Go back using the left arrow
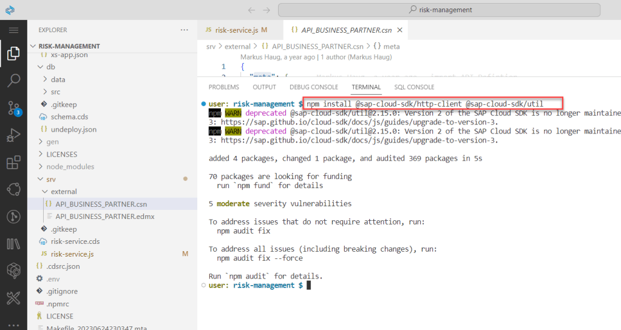The width and height of the screenshot is (621, 330). coord(252,10)
